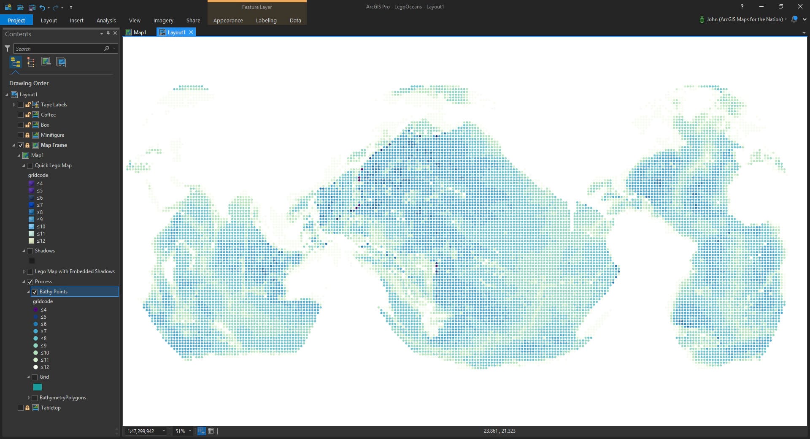Open the ArcGIS Pro help question mark
The width and height of the screenshot is (810, 439).
click(x=742, y=7)
